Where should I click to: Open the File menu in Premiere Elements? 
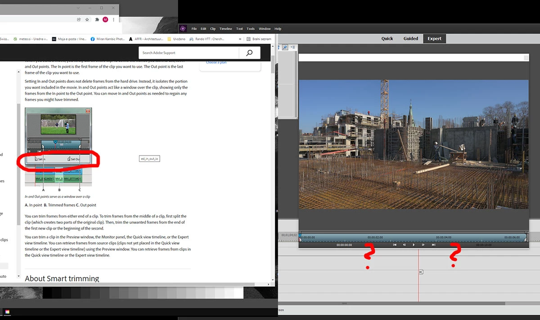click(x=194, y=29)
